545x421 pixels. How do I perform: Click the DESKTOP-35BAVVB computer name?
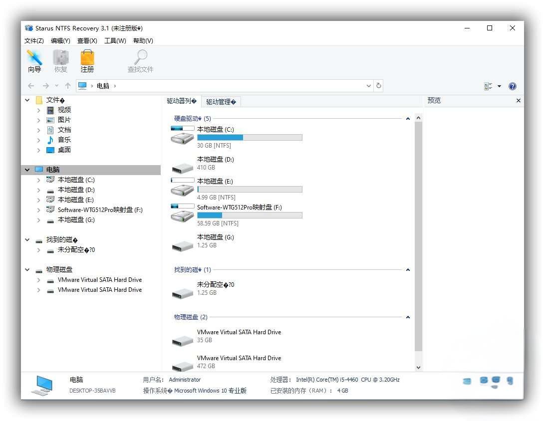tap(92, 391)
